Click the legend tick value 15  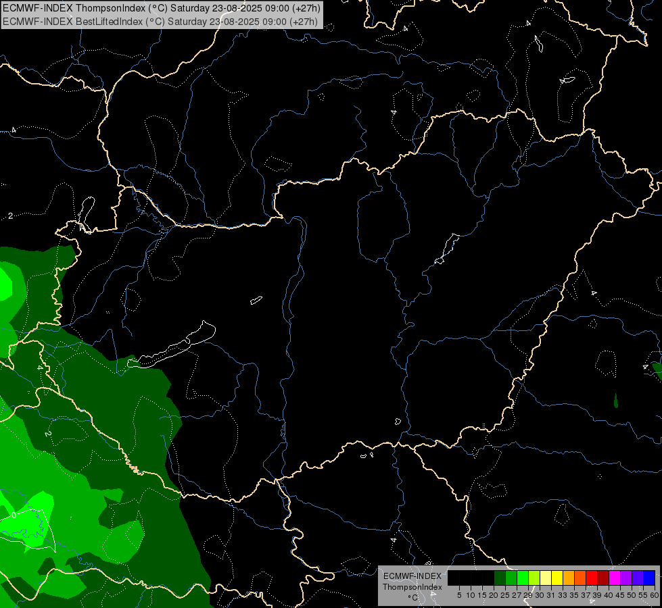click(482, 595)
